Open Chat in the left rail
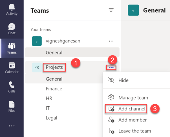This screenshot has width=170, height=137. (x=12, y=29)
